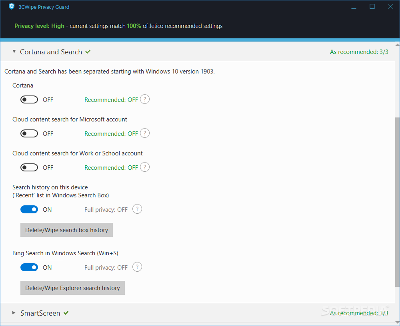Click the vertical scrollbar thumb
The image size is (400, 326).
tap(398, 202)
